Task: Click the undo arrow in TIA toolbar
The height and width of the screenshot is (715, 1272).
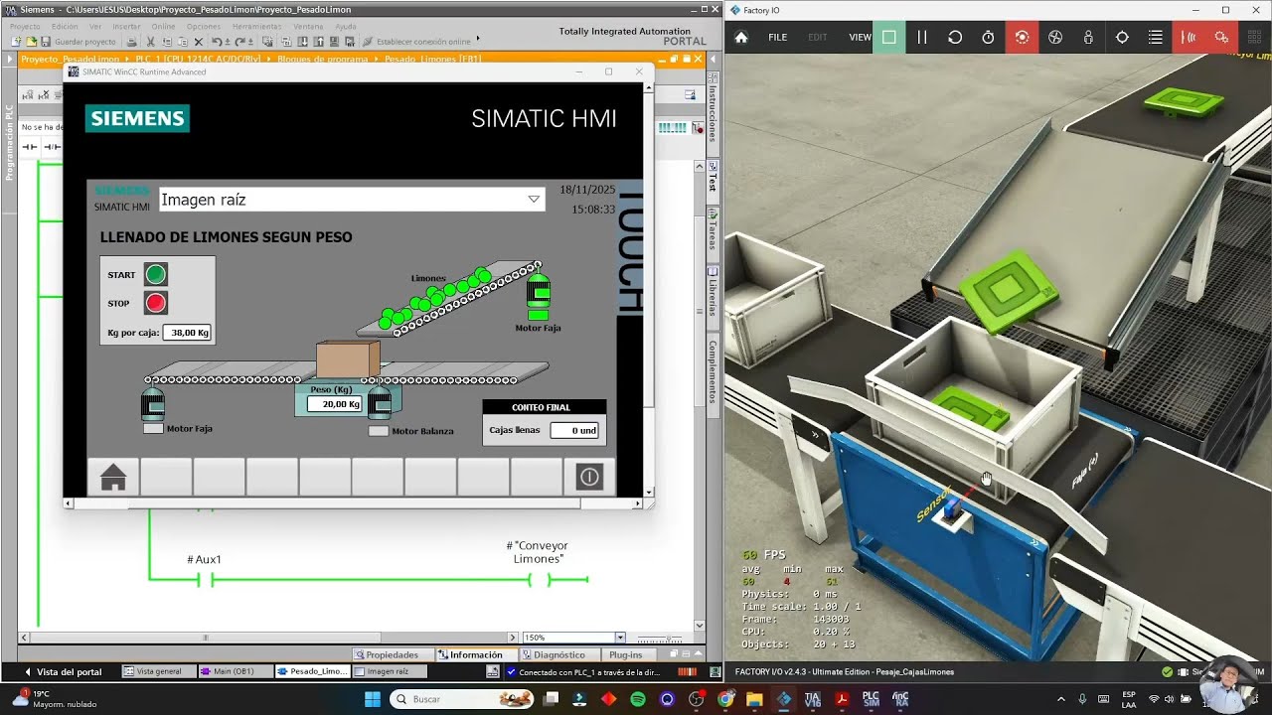Action: [215, 42]
